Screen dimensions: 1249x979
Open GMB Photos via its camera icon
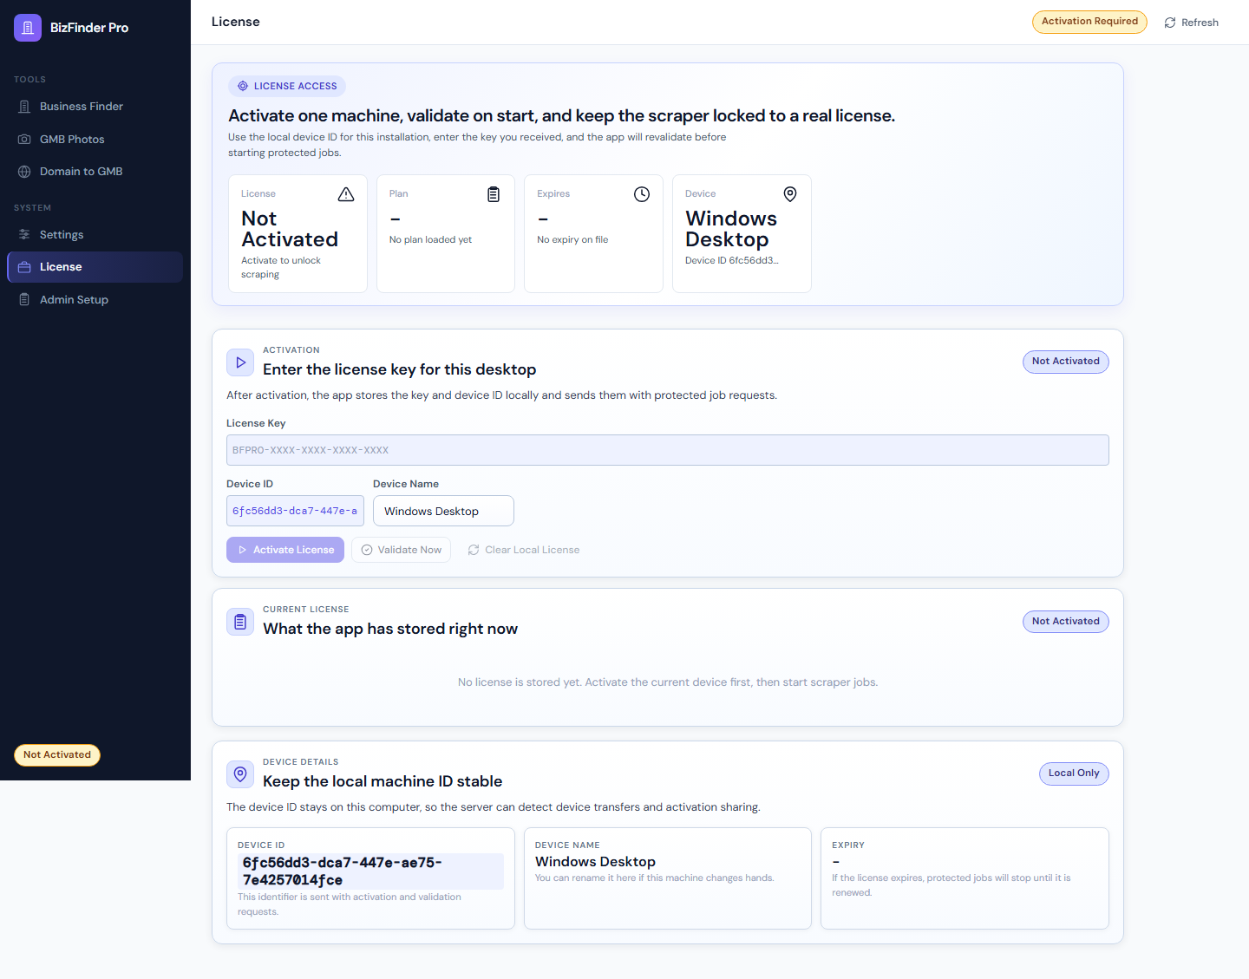(x=24, y=139)
